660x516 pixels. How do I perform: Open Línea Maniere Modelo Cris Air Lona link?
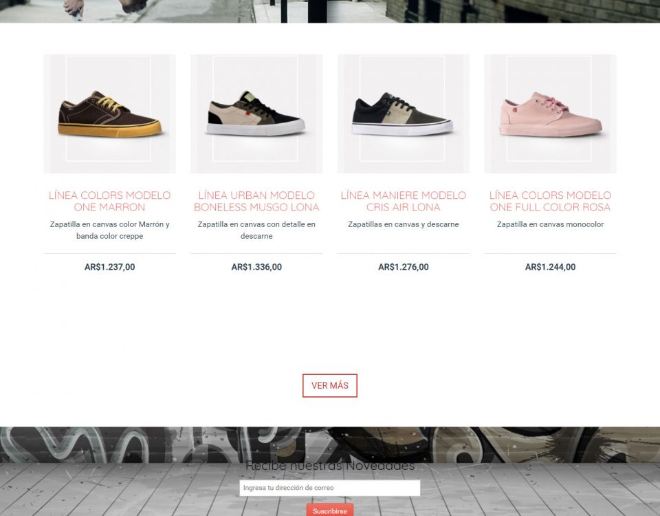(404, 202)
